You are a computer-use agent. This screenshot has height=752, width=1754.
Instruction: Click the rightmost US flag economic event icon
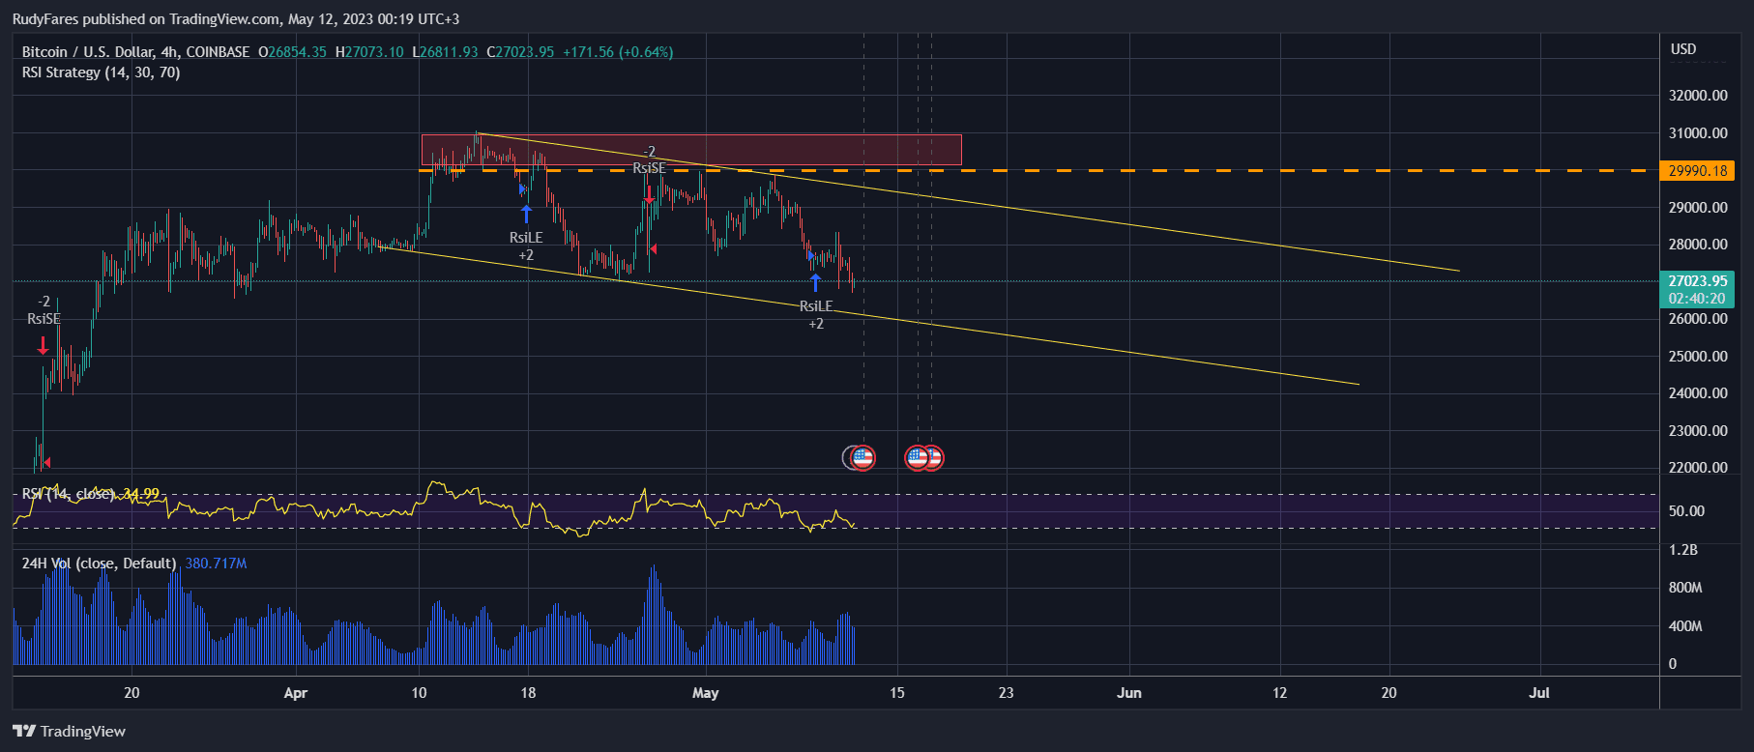point(932,457)
